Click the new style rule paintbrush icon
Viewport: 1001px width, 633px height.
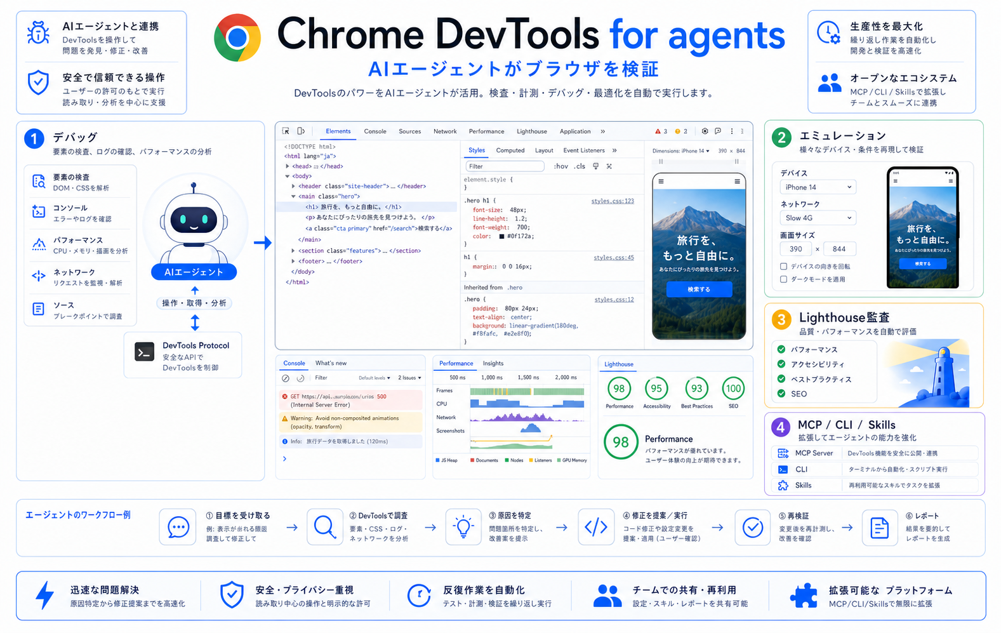595,166
